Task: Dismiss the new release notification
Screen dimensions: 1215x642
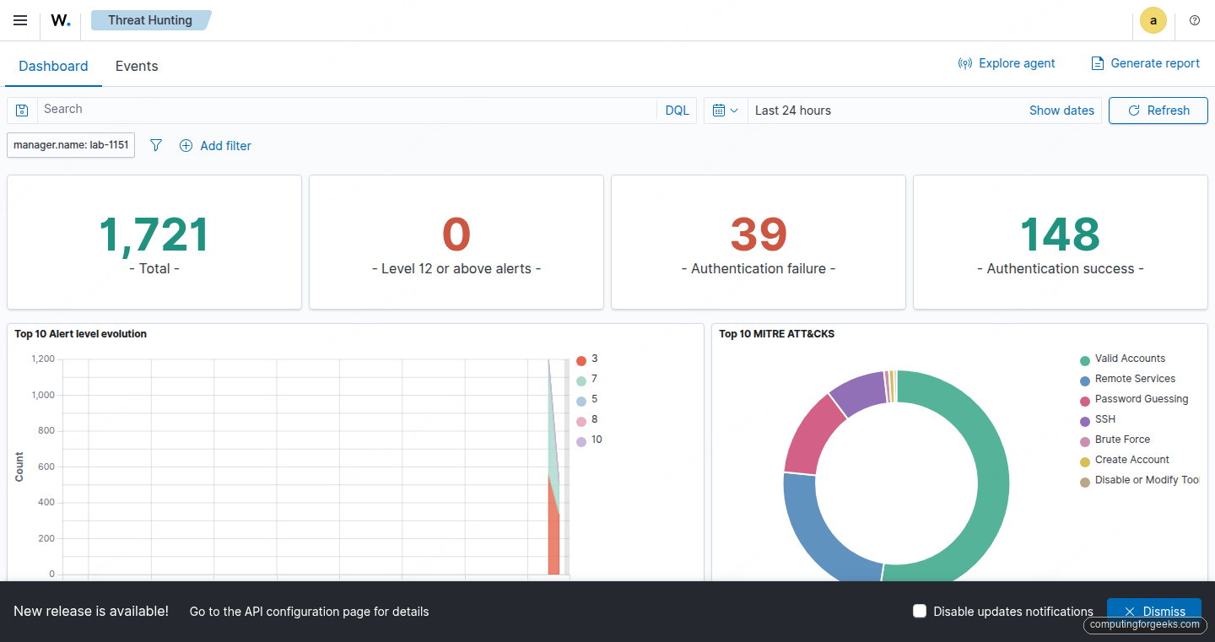Action: [1153, 610]
